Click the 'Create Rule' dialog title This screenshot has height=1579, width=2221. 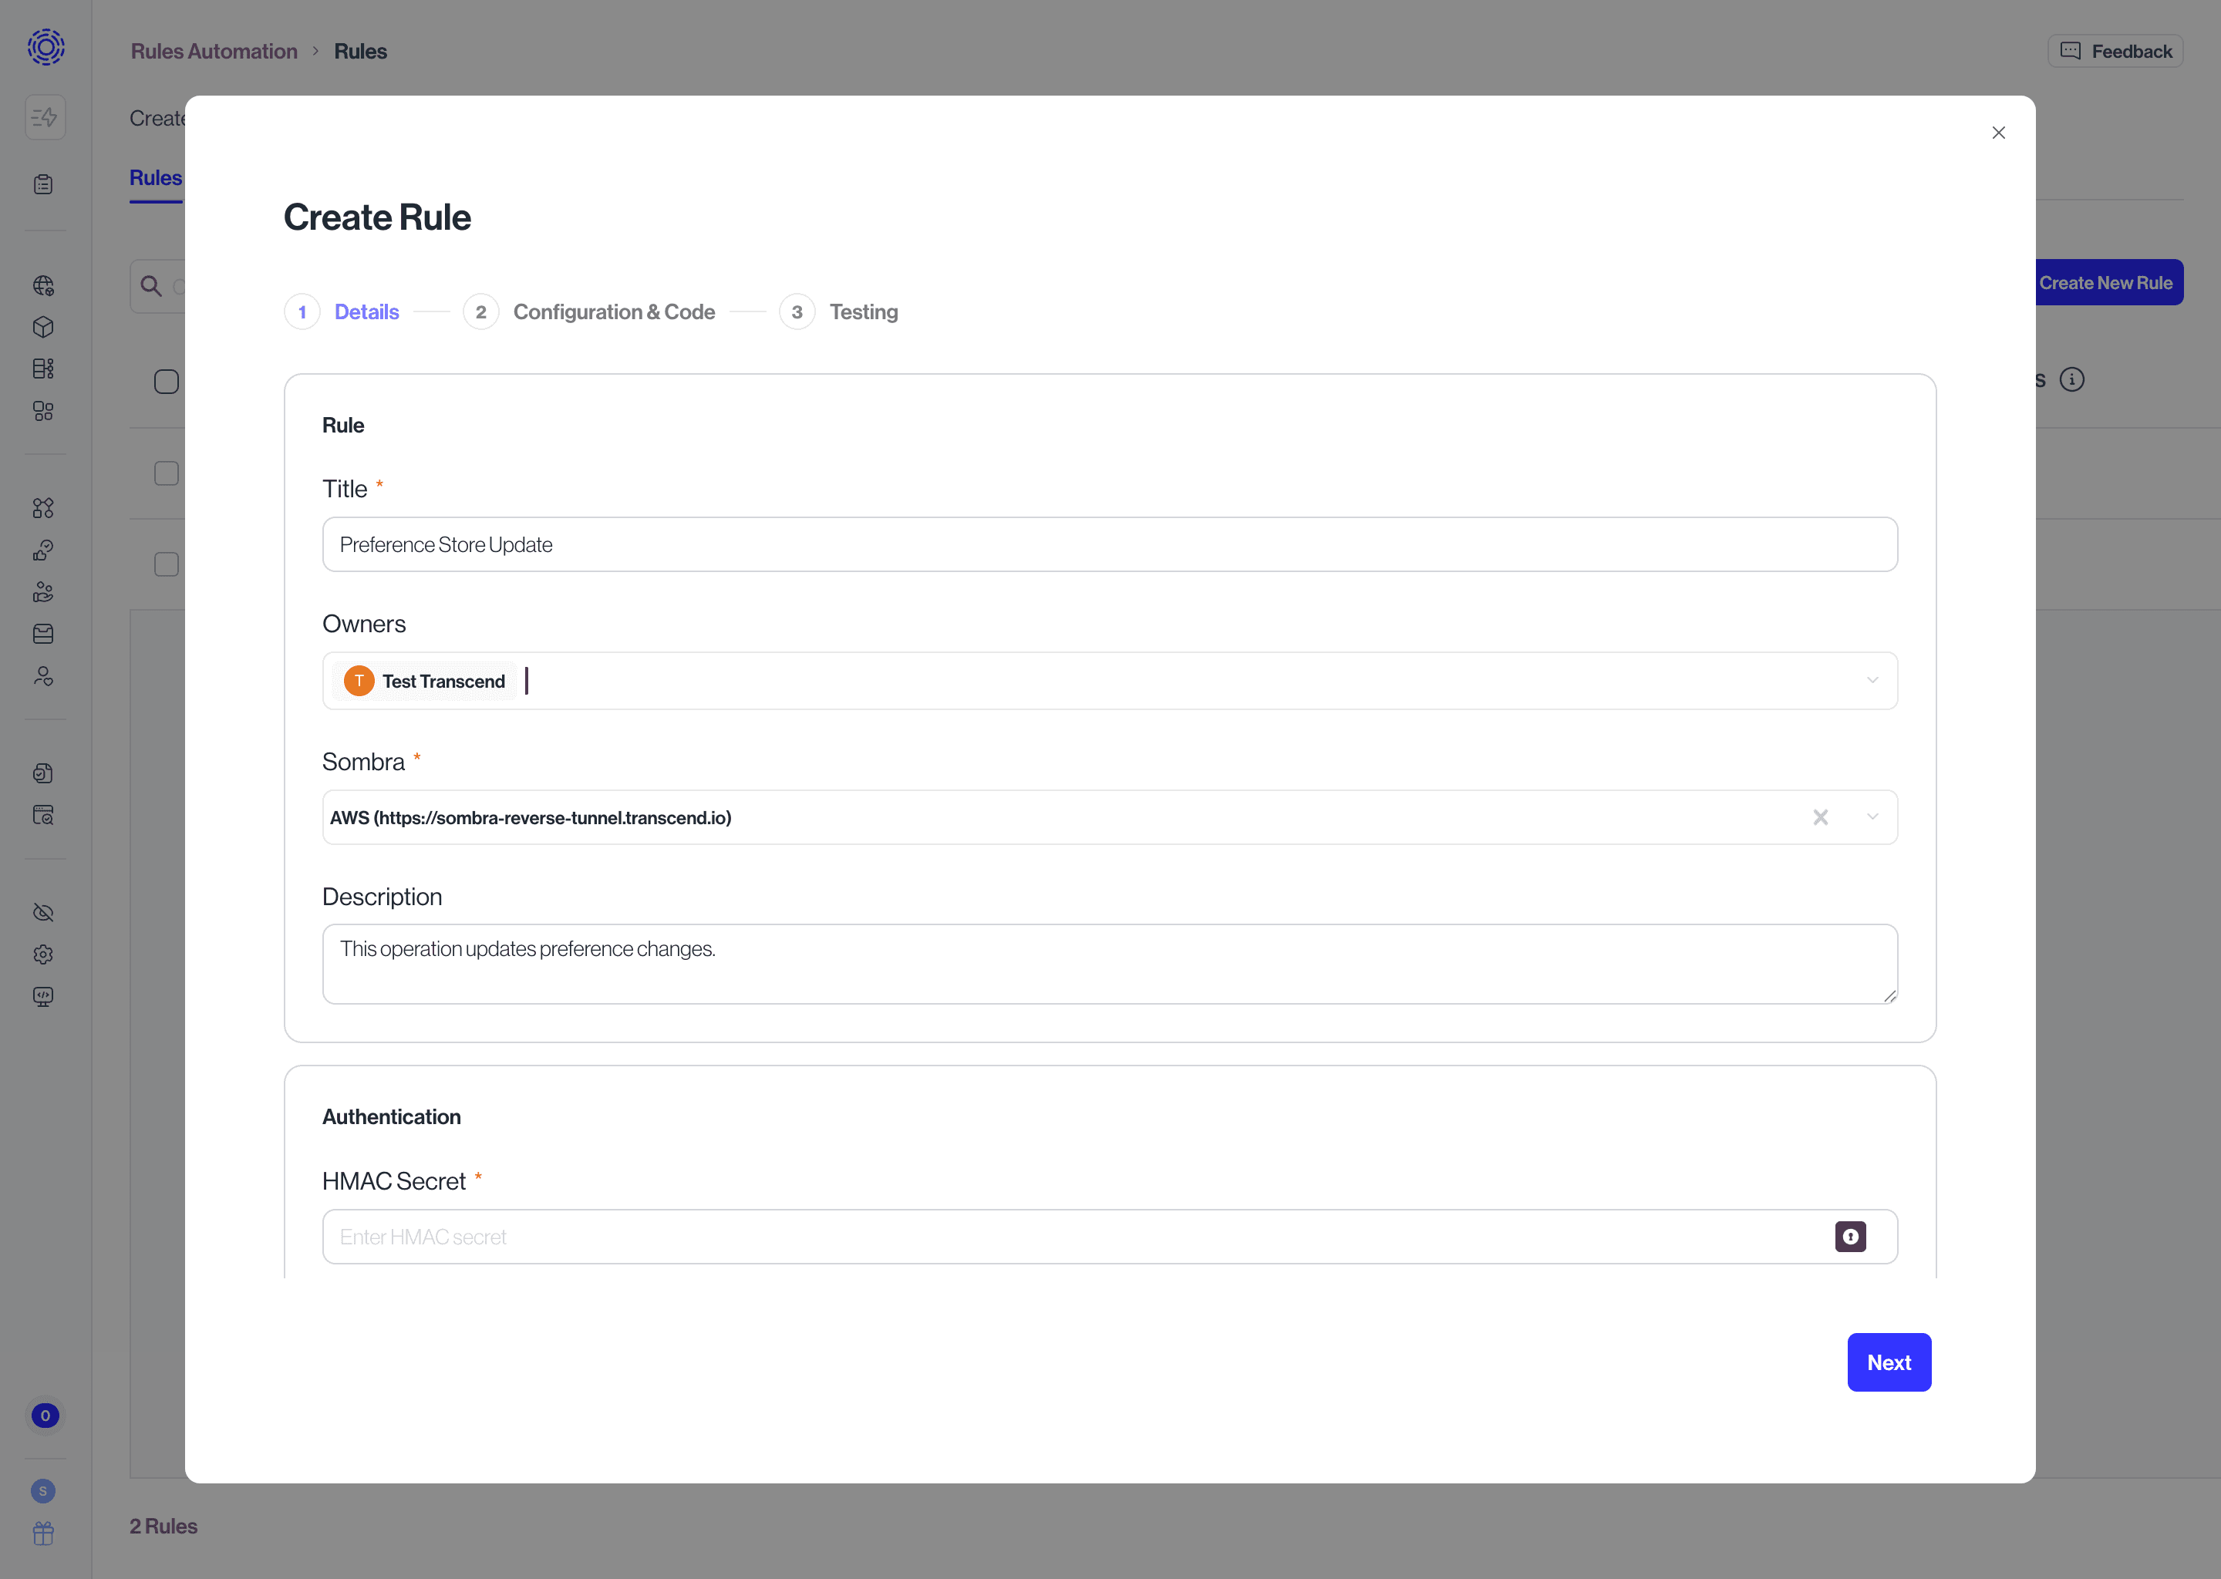click(x=377, y=217)
